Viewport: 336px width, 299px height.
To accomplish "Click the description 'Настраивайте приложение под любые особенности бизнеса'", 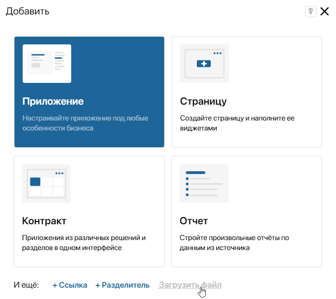I will coord(85,123).
